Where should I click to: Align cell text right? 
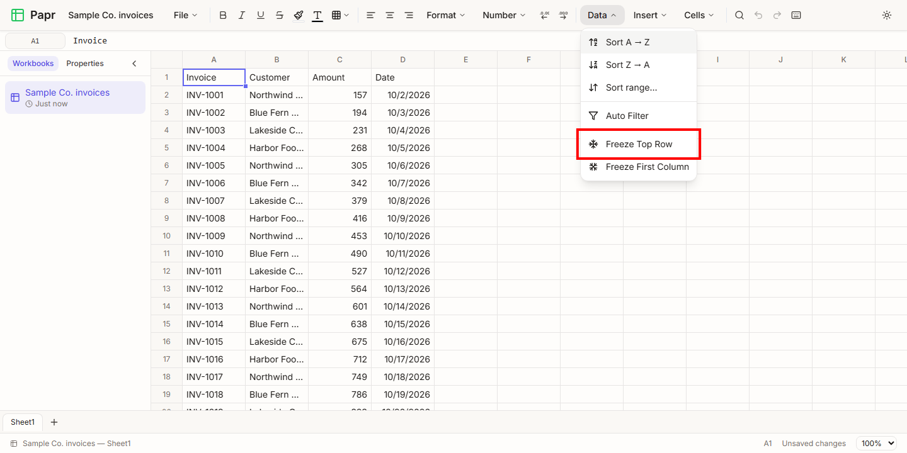(409, 15)
